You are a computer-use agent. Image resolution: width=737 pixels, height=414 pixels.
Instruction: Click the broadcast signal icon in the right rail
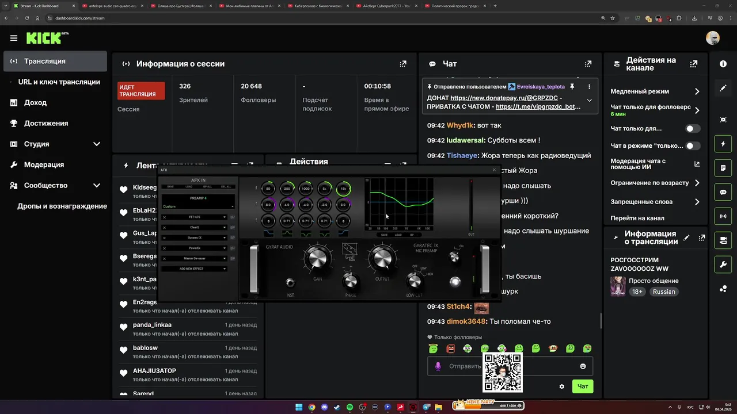pyautogui.click(x=723, y=216)
